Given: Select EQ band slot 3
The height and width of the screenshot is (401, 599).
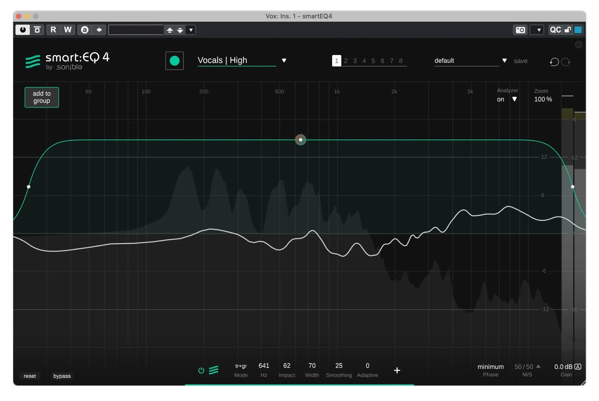Looking at the screenshot, I should (x=355, y=60).
